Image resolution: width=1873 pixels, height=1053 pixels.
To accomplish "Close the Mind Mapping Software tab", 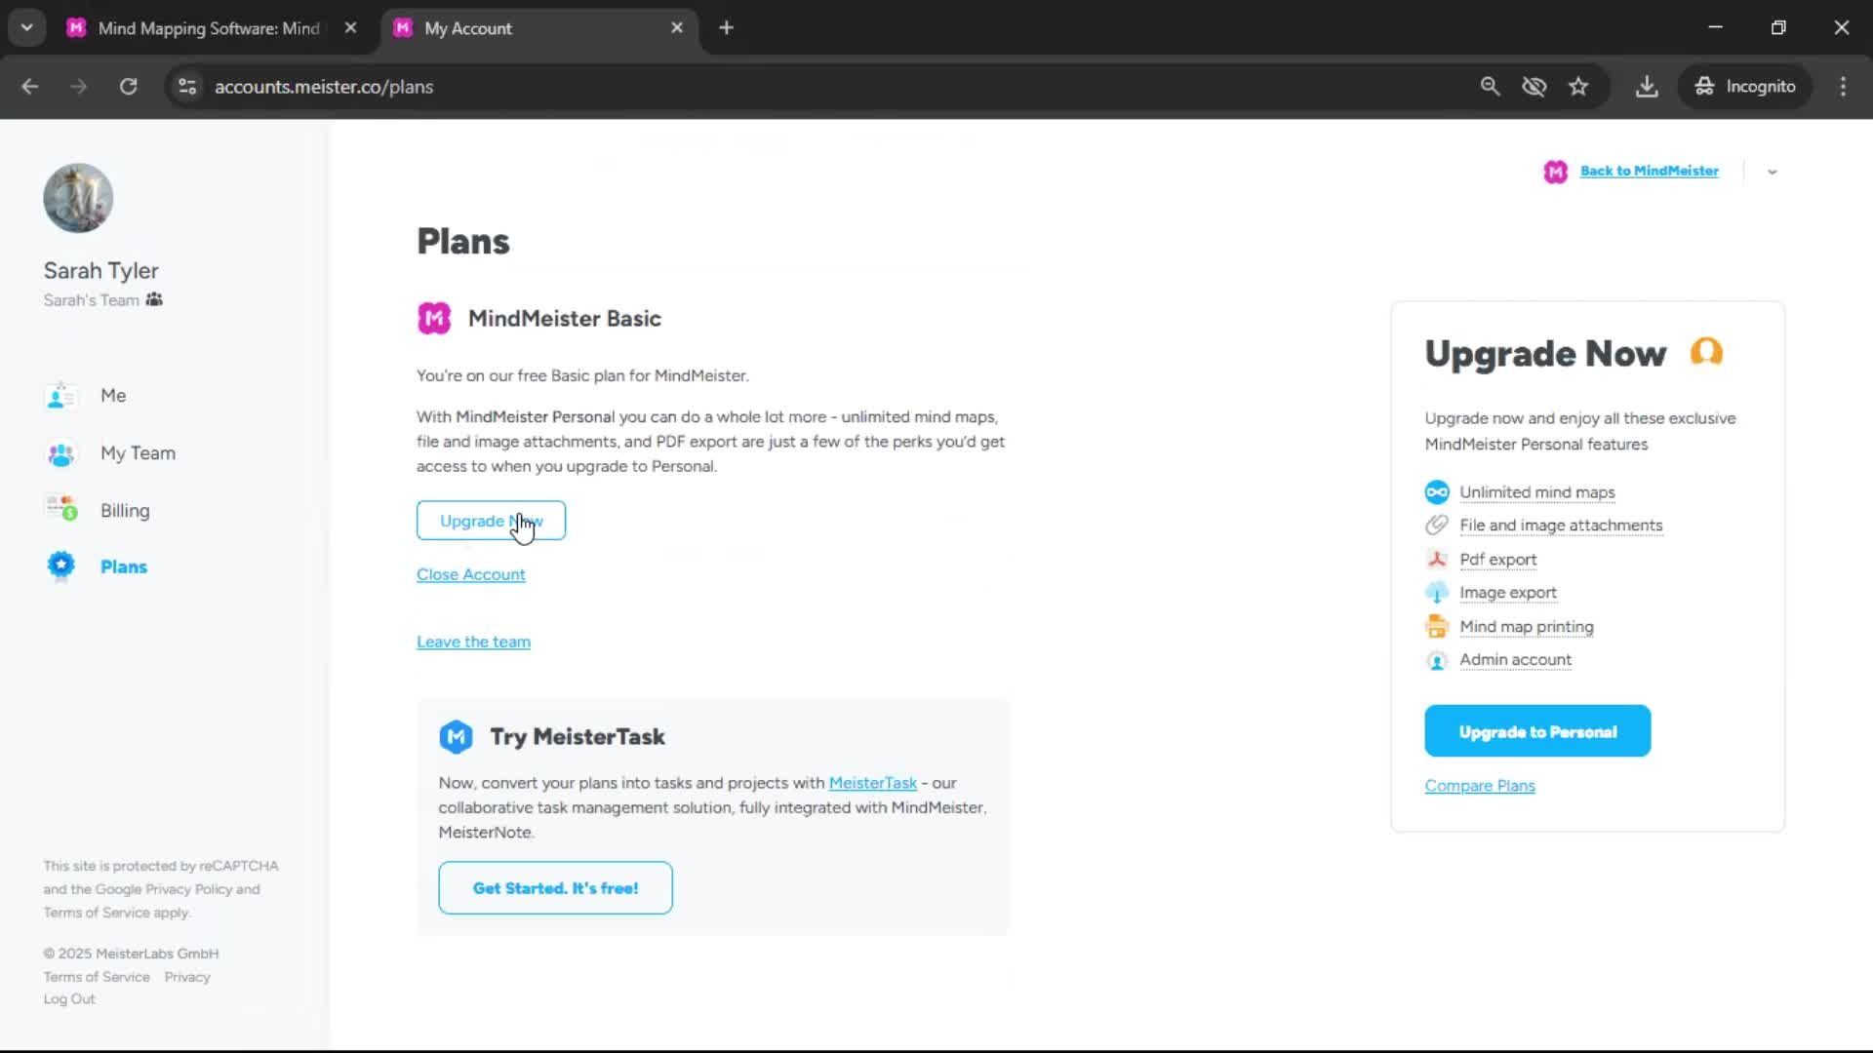I will (350, 28).
